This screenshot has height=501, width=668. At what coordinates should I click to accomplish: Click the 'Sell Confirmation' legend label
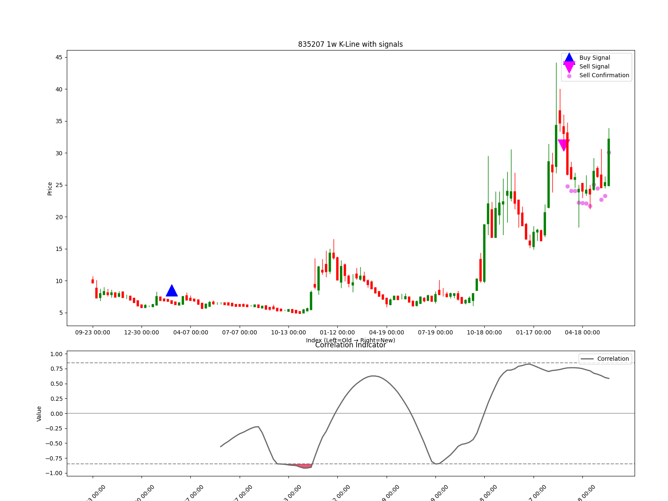click(604, 75)
